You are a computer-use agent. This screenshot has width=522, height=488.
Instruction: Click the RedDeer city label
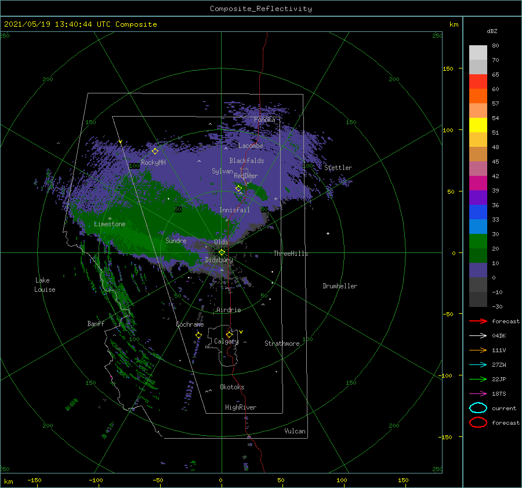pyautogui.click(x=246, y=176)
